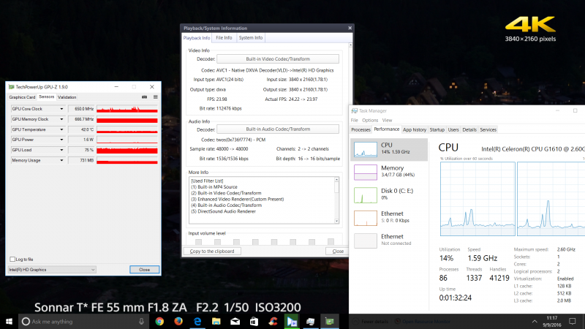Show hidden system tray icons

pyautogui.click(x=535, y=322)
